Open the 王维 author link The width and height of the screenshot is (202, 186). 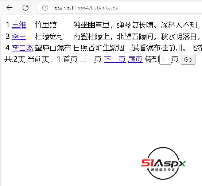tap(19, 25)
